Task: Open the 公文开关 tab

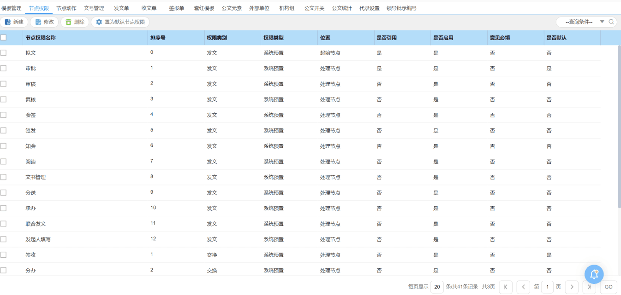Action: tap(314, 8)
